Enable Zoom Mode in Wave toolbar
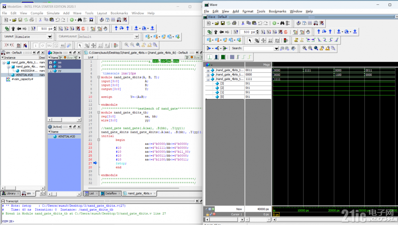 click(x=256, y=40)
